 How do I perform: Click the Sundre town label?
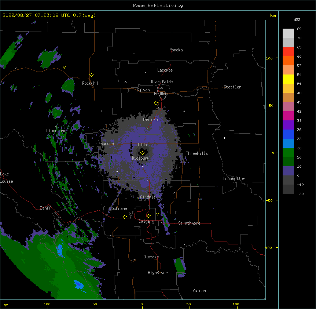point(107,143)
